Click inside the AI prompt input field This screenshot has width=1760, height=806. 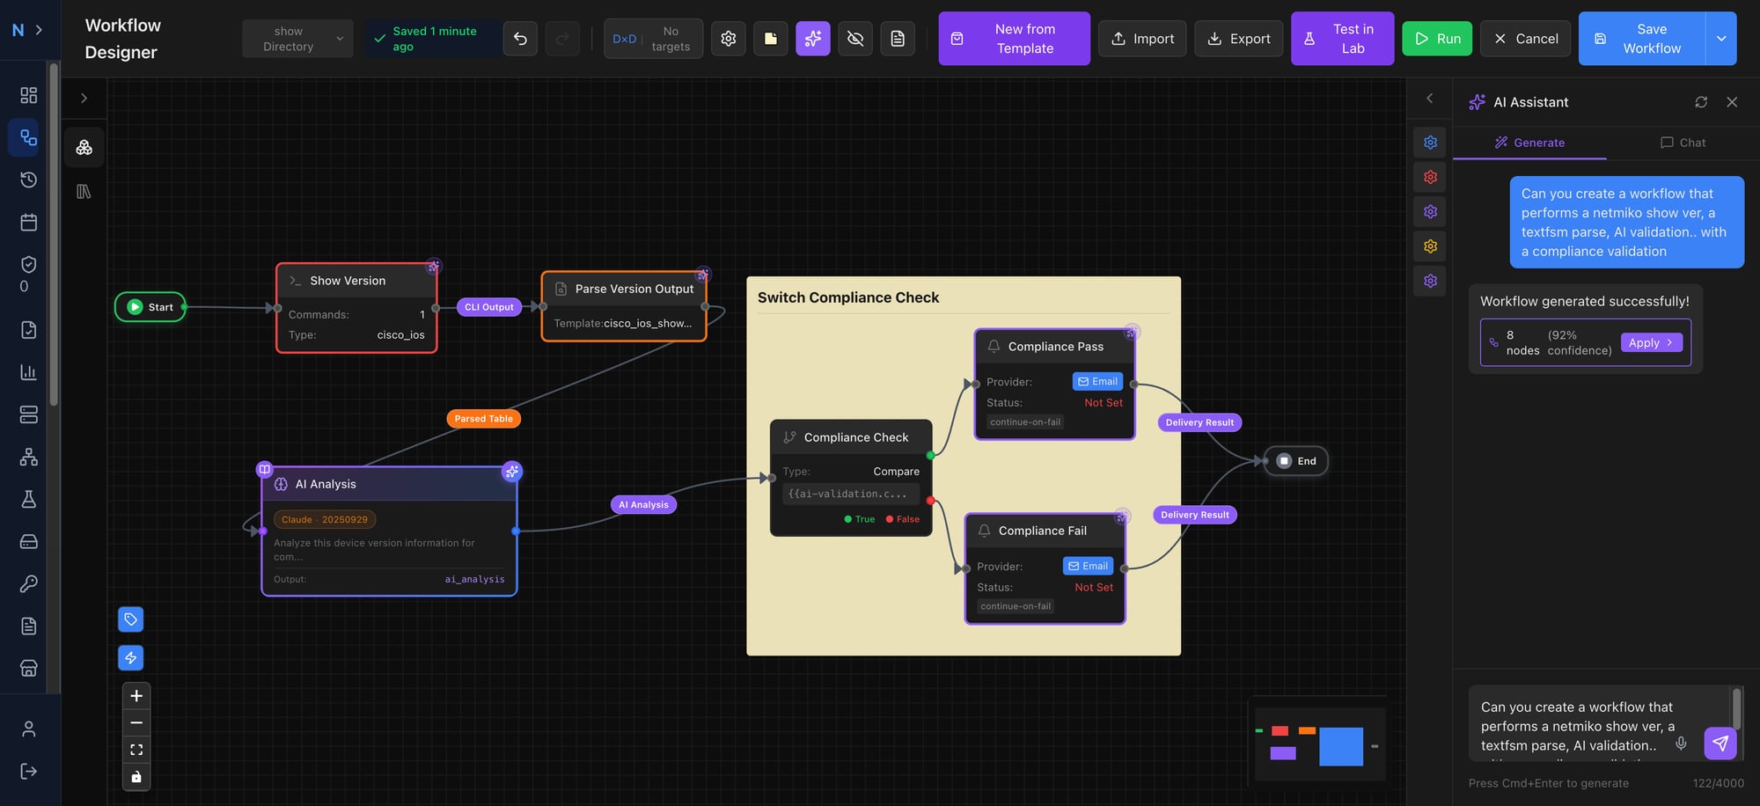[1584, 726]
